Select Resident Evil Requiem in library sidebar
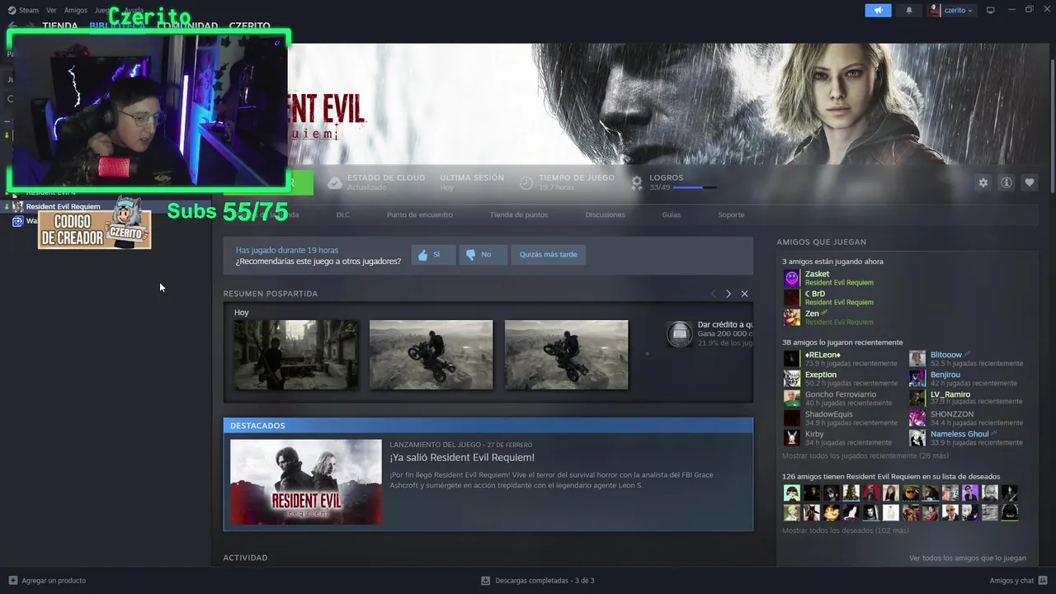The width and height of the screenshot is (1056, 594). 63,206
